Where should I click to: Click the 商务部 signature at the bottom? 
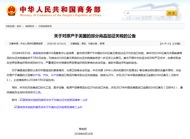tap(83, 129)
